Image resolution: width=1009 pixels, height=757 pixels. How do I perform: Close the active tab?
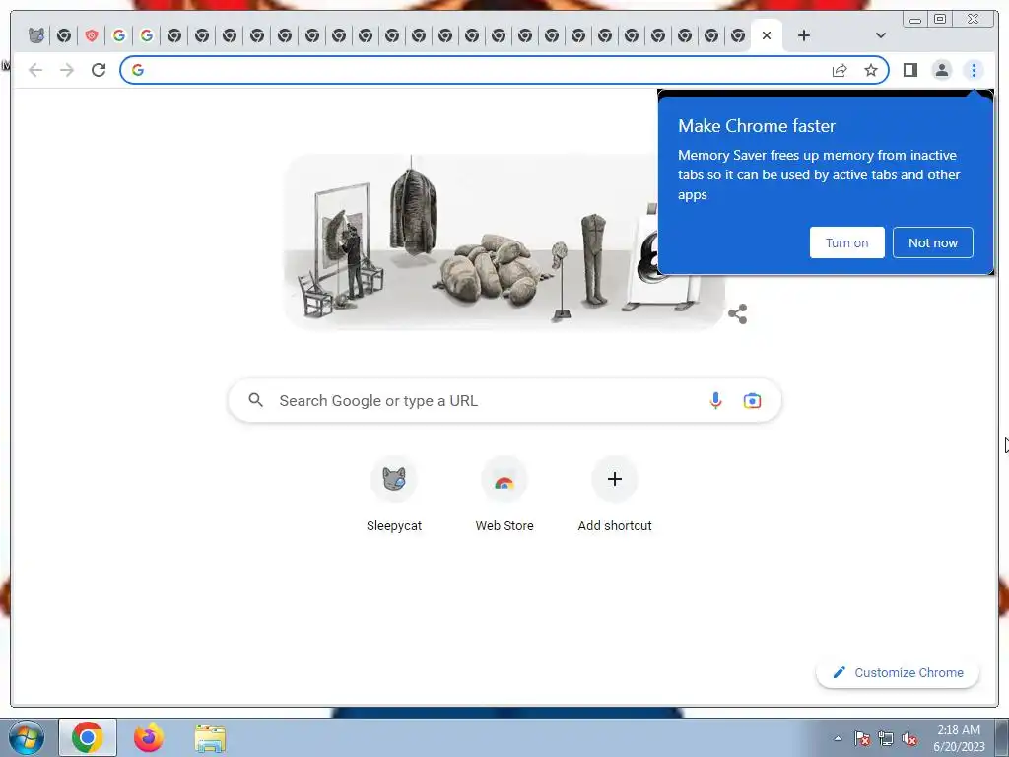(767, 35)
